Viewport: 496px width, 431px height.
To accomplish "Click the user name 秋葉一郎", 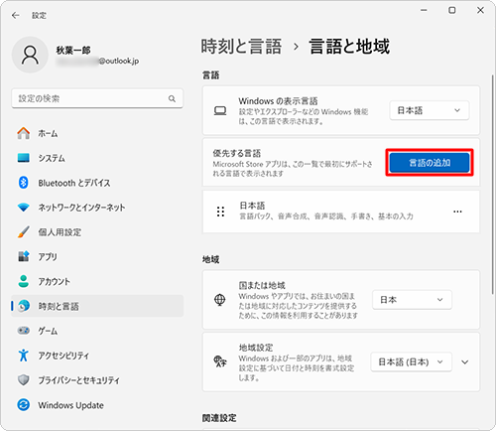I will pyautogui.click(x=73, y=51).
